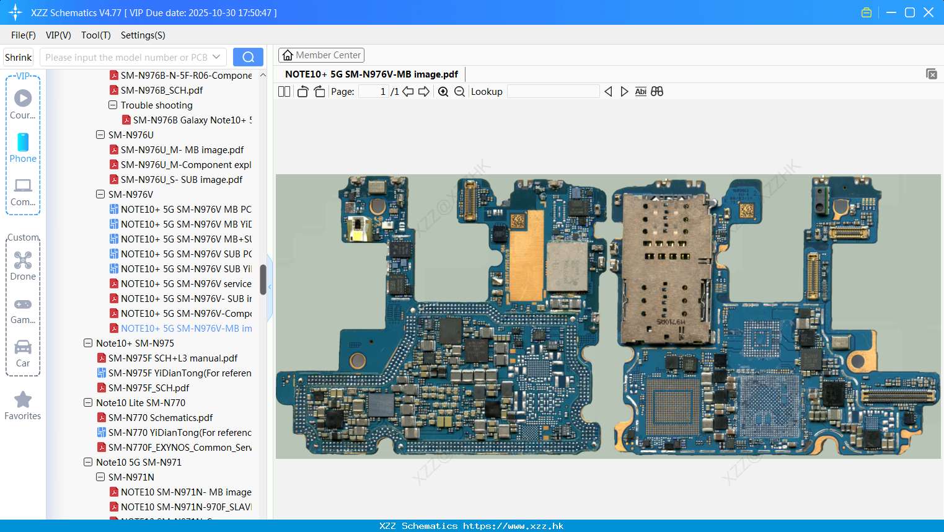Screen dimensions: 944x532
Task: Open NOTE10 SM-N971N- MB image file
Action: pyautogui.click(x=186, y=492)
